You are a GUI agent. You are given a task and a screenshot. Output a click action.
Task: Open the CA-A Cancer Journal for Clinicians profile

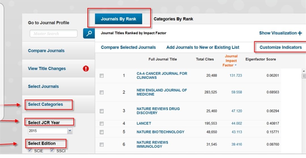point(162,76)
